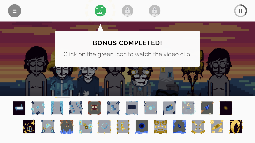Click the leftmost character with glasses
The image size is (255, 143).
click(36, 71)
